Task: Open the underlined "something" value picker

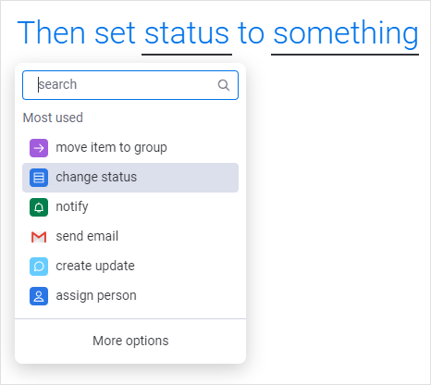Action: pyautogui.click(x=345, y=33)
